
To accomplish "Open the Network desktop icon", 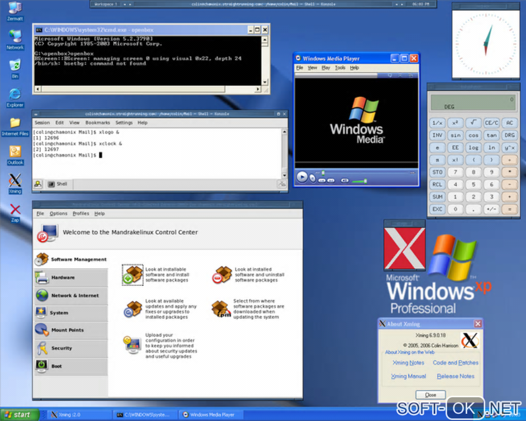I will tap(15, 40).
